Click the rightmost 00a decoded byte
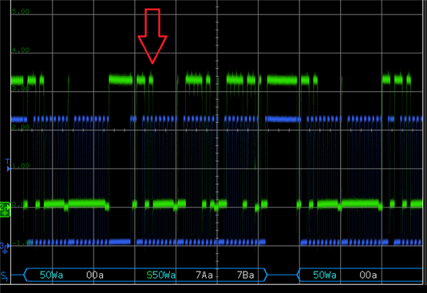The width and height of the screenshot is (427, 293). coord(368,275)
